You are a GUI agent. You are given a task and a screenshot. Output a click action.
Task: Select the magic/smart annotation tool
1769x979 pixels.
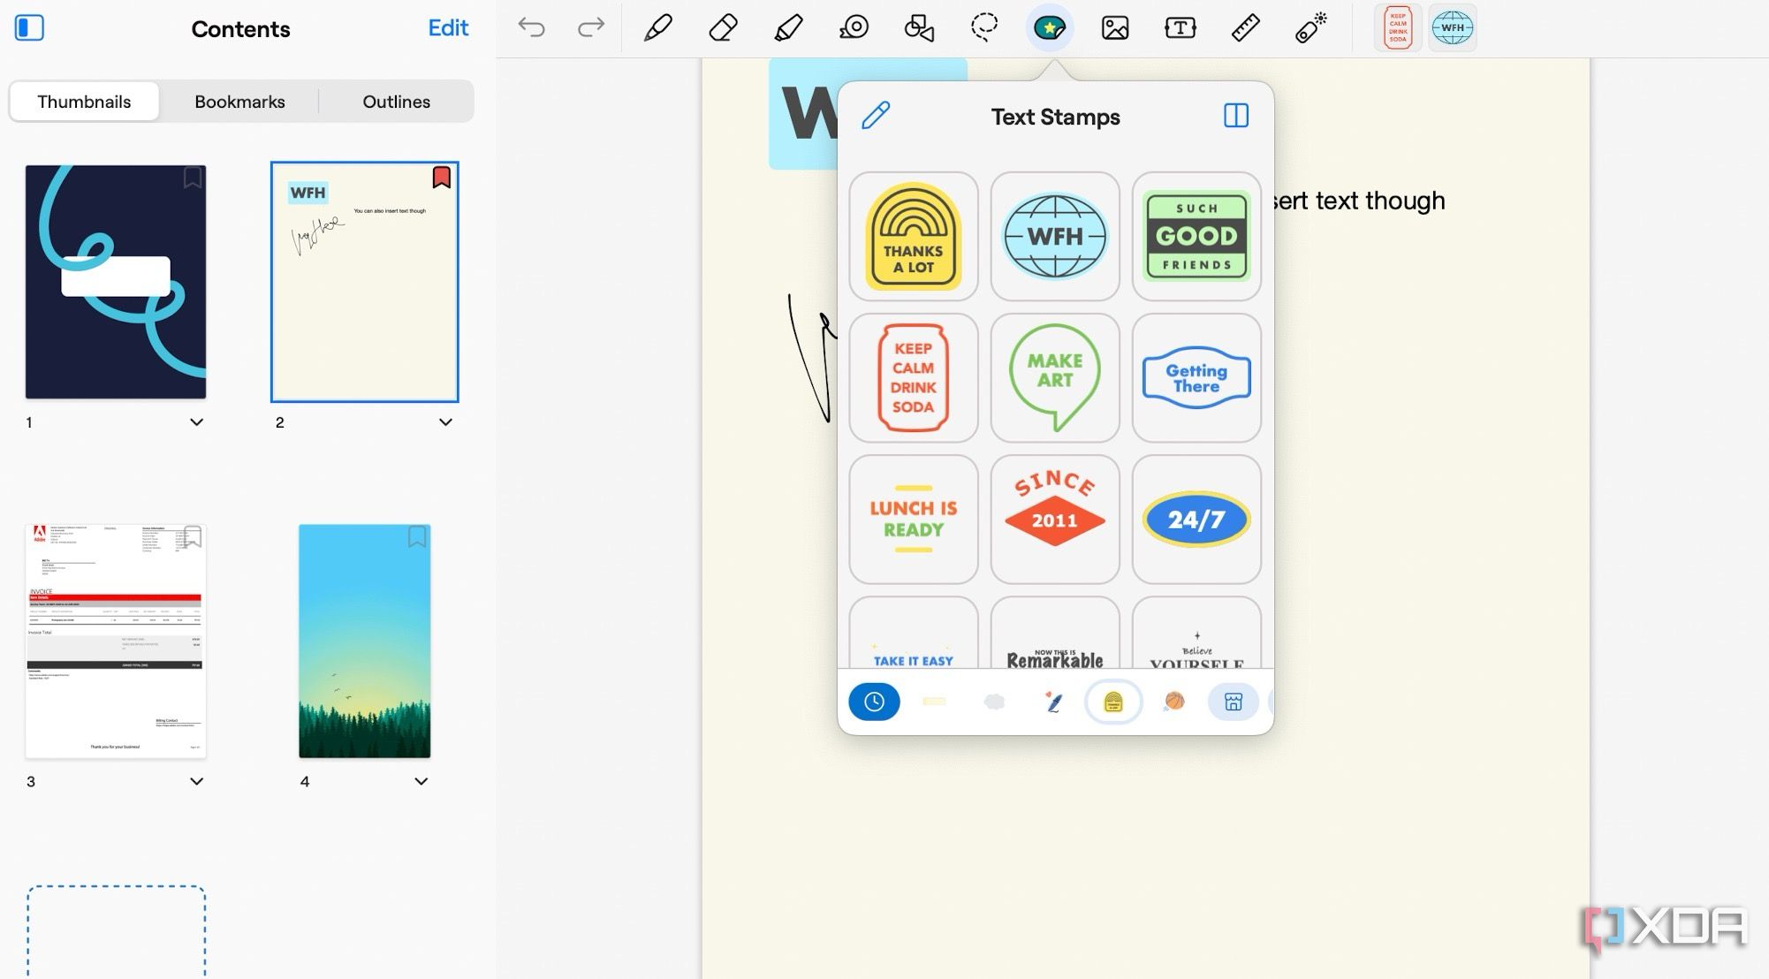click(1311, 27)
